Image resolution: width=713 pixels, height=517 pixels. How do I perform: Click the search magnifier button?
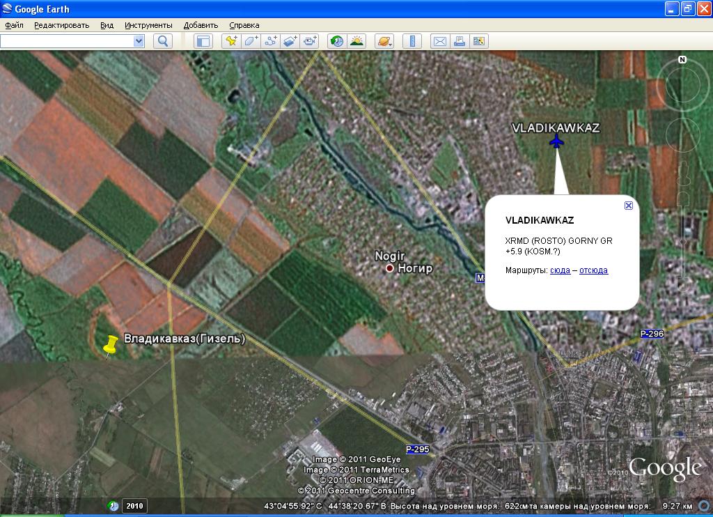[163, 41]
